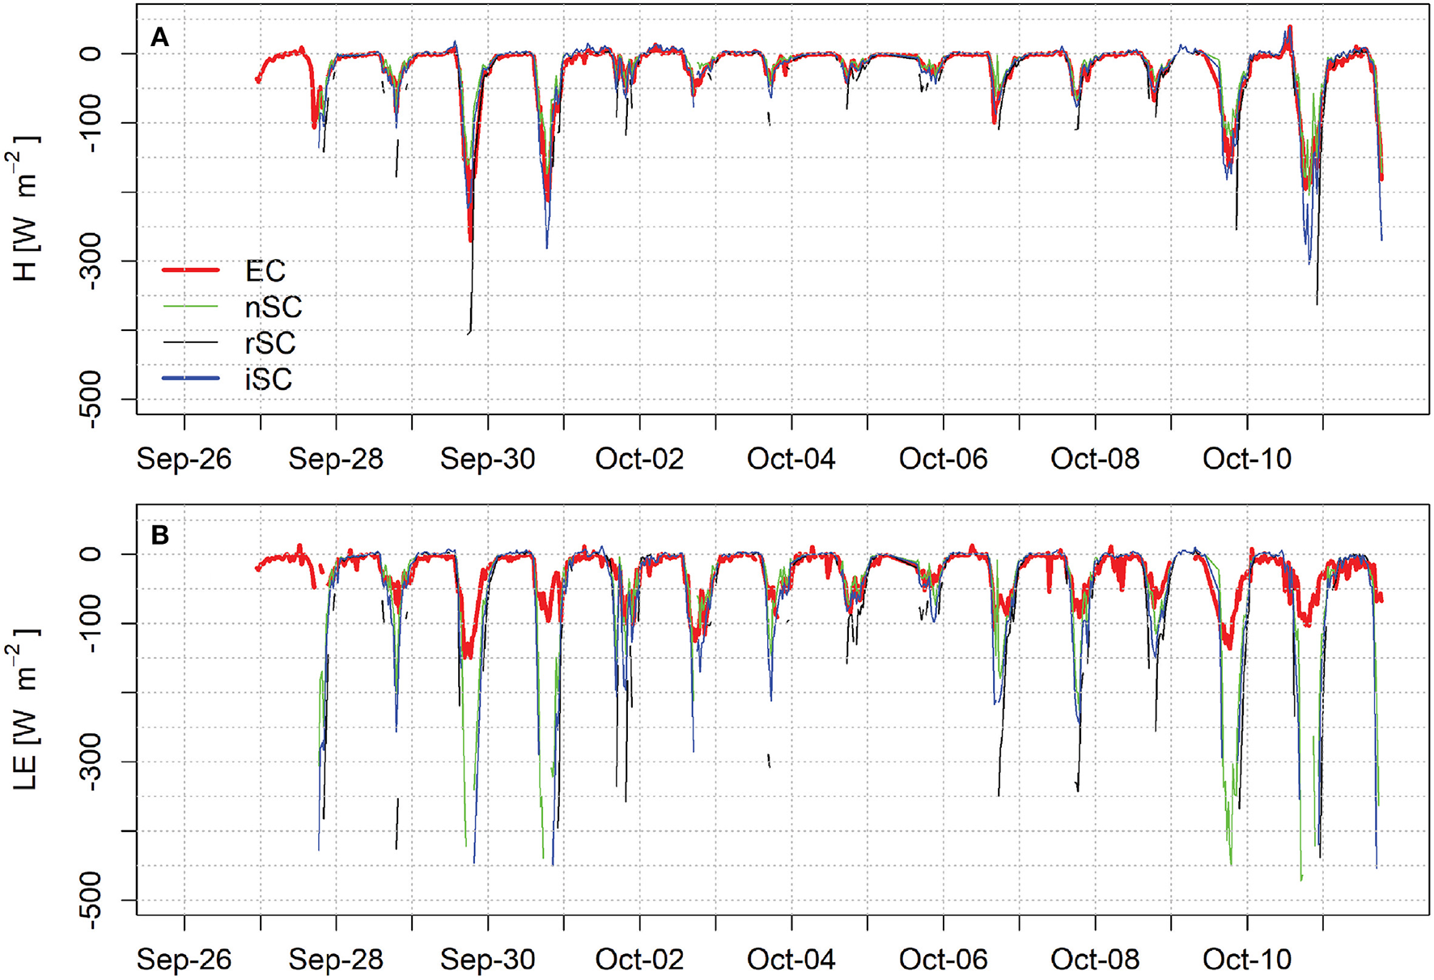Click the green nSC legend line
The width and height of the screenshot is (1434, 980).
[191, 307]
